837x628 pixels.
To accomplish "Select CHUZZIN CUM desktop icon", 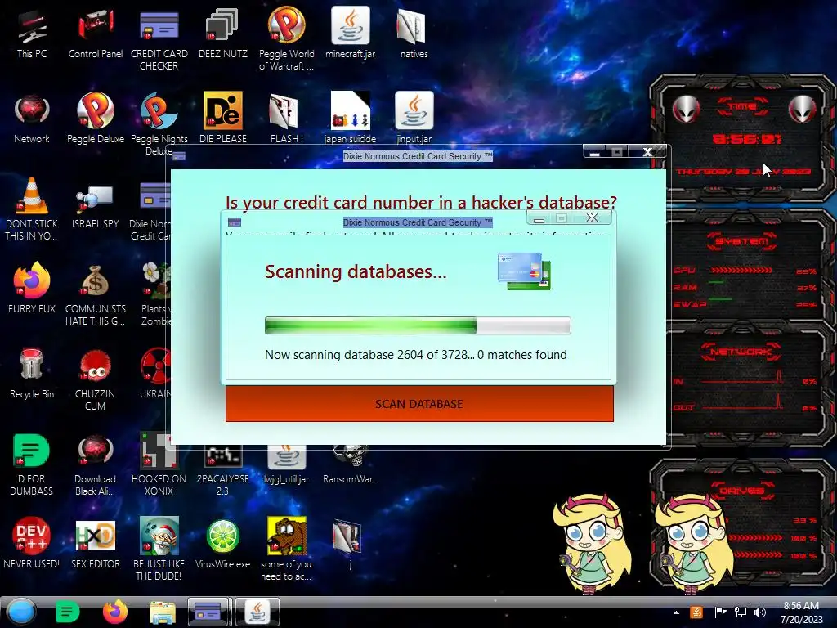I will 96,379.
